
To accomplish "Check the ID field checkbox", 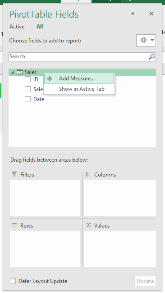I will pyautogui.click(x=27, y=79).
